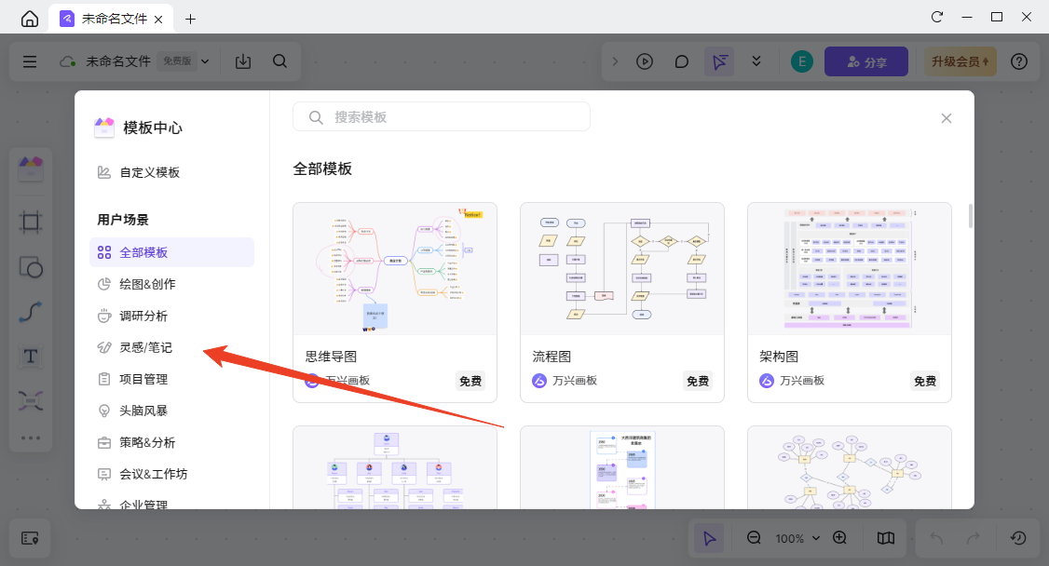This screenshot has width=1049, height=566.
Task: Start presentation with the play icon
Action: [645, 61]
